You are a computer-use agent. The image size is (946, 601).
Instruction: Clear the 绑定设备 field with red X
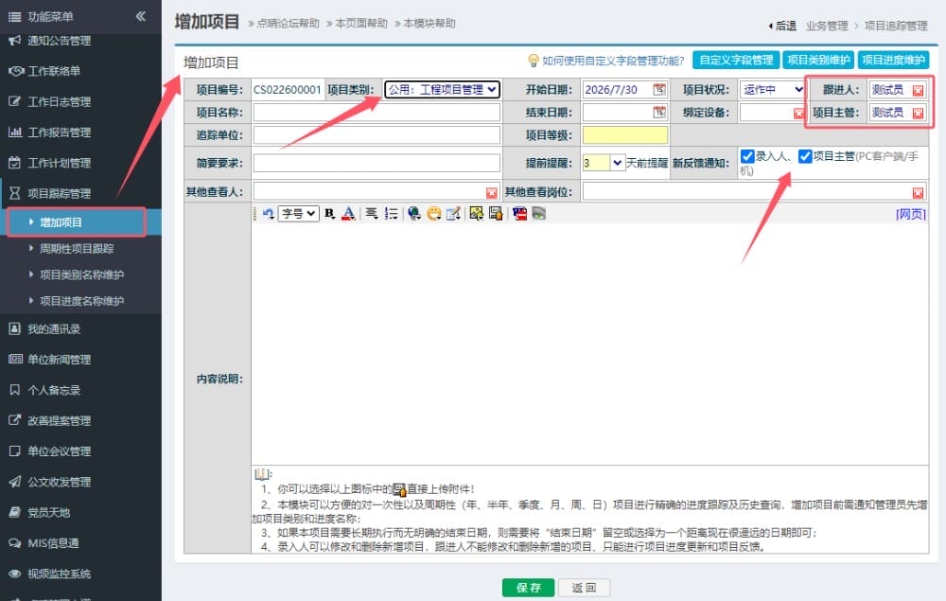coord(798,113)
